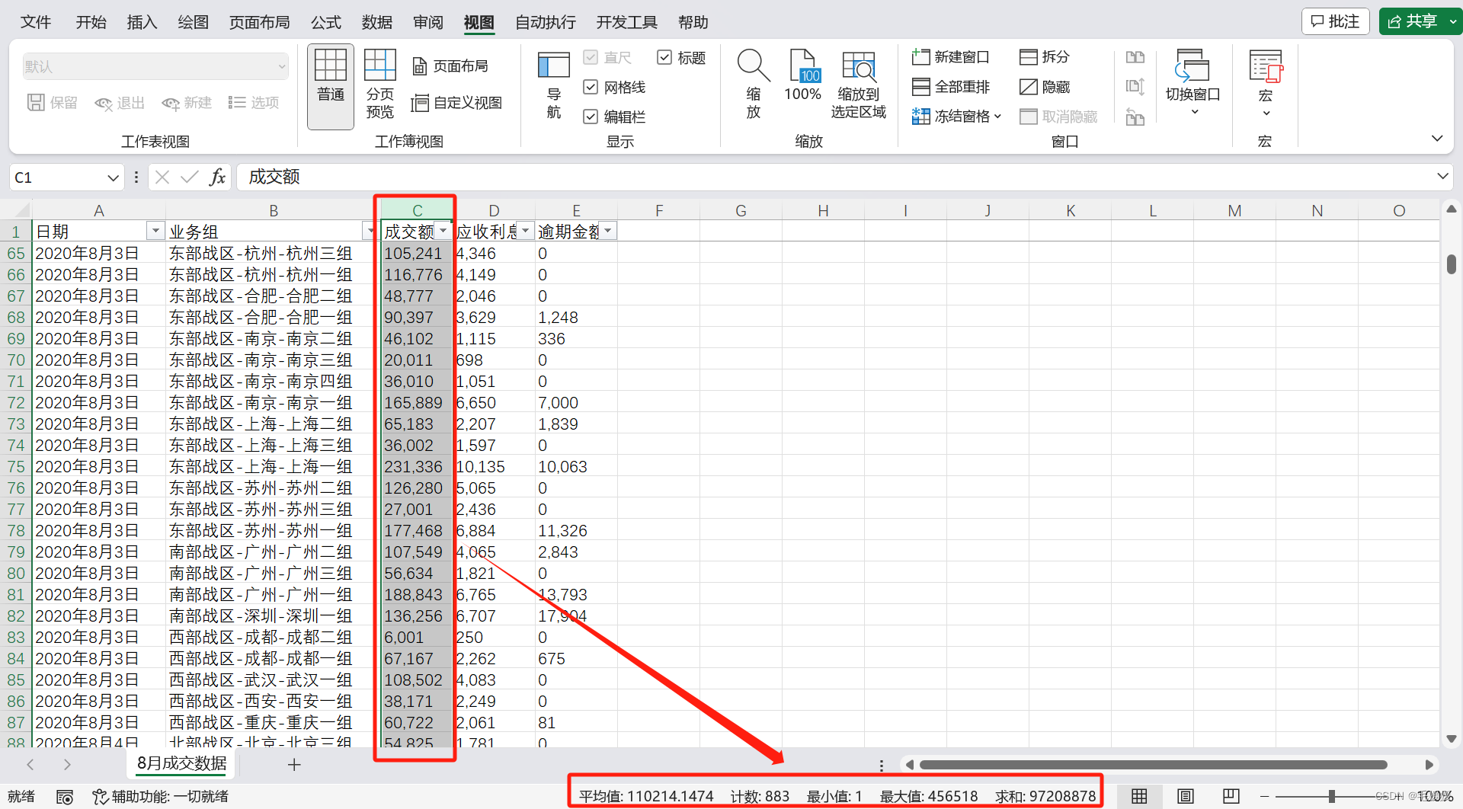1463x809 pixels.
Task: Switch to Normal view in status bar
Action: (x=1139, y=796)
